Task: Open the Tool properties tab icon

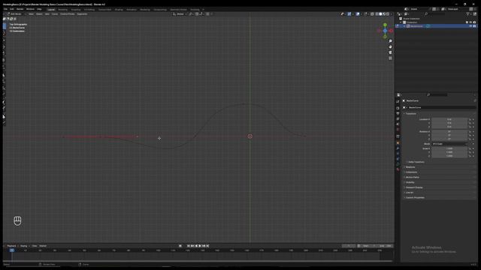Action: point(398,102)
